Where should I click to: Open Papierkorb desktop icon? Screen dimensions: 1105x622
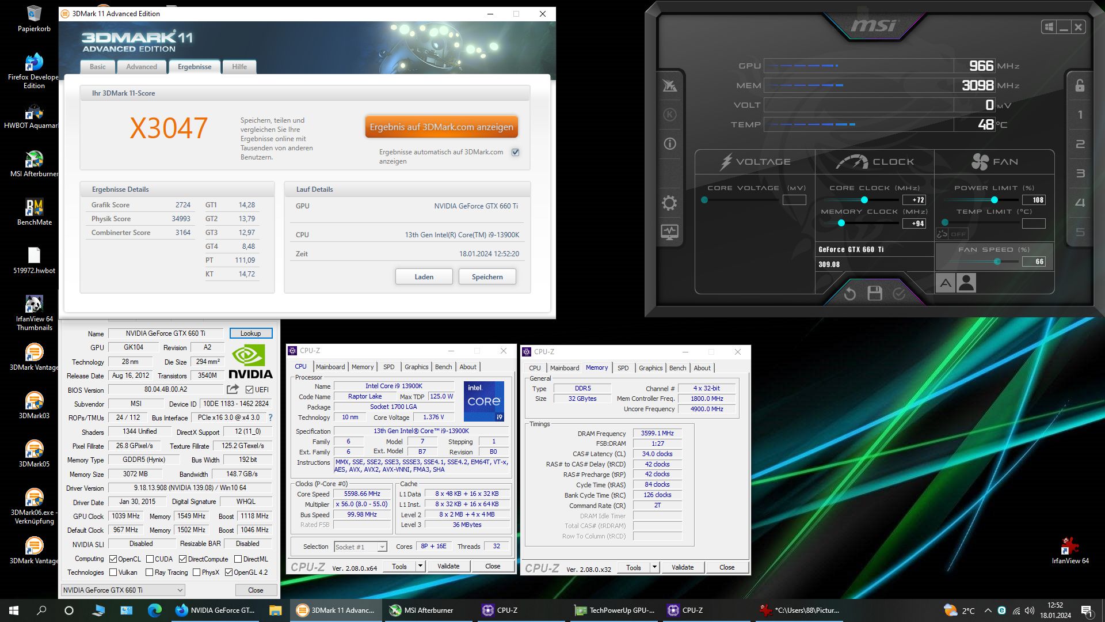pyautogui.click(x=34, y=19)
